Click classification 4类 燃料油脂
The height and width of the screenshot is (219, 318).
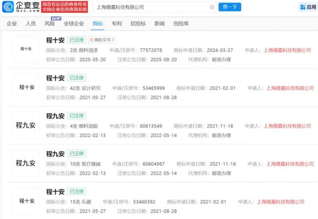[84, 126]
